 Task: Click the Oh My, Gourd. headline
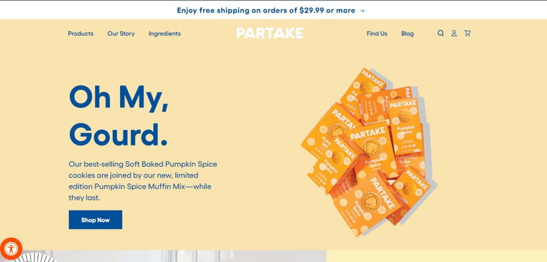(119, 115)
